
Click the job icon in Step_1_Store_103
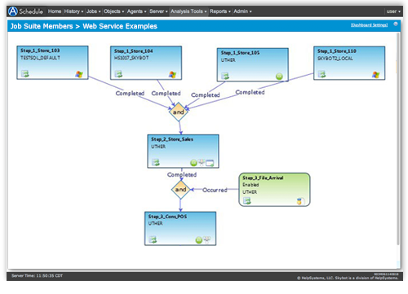(x=25, y=73)
